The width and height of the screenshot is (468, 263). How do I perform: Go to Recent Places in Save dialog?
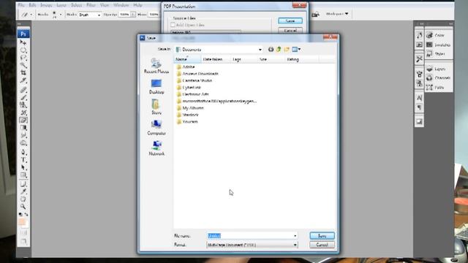coord(156,66)
